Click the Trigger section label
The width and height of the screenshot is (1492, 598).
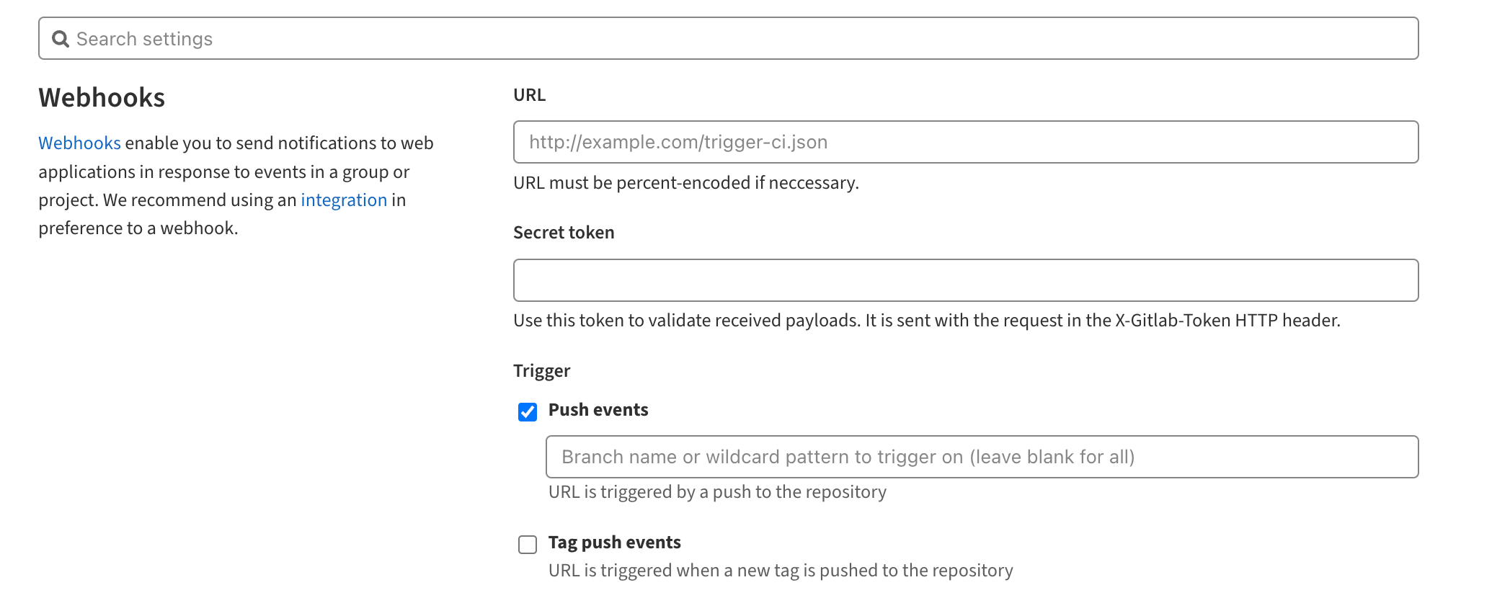tap(541, 371)
